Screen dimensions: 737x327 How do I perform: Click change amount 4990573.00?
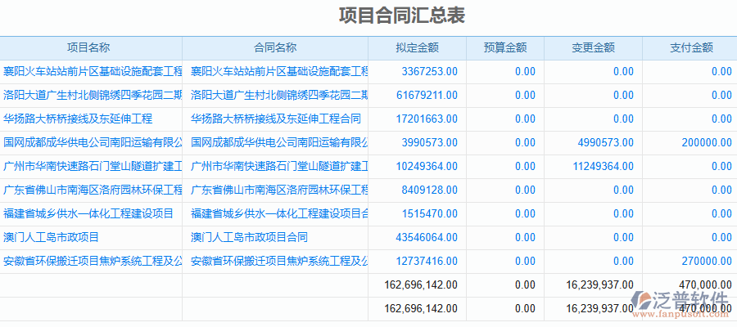(x=606, y=142)
